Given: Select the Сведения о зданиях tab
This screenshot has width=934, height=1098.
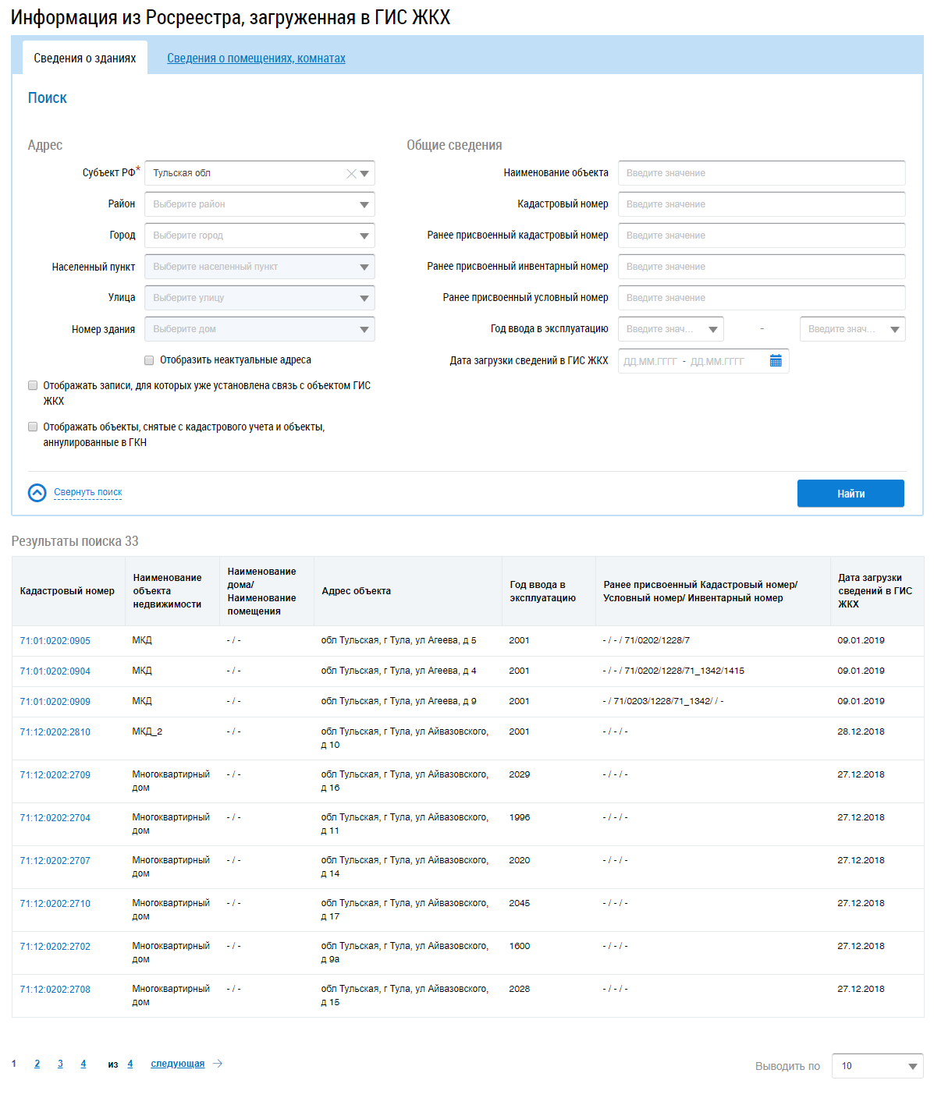Looking at the screenshot, I should tap(85, 58).
